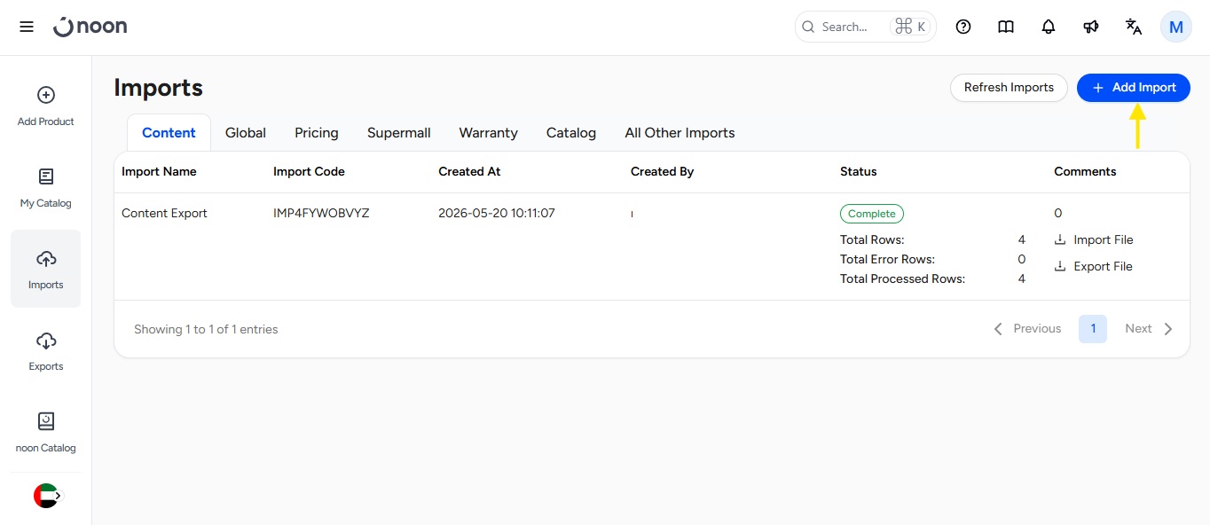Select the Warranty tab

point(488,133)
